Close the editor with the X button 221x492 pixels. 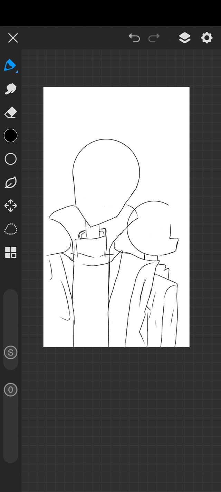13,38
